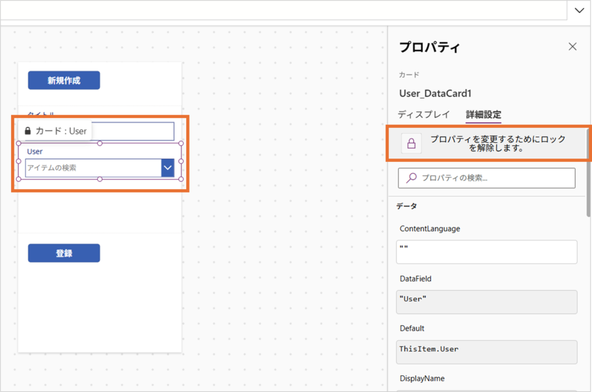Click the bottom-center resize handle of the User card

(100, 179)
